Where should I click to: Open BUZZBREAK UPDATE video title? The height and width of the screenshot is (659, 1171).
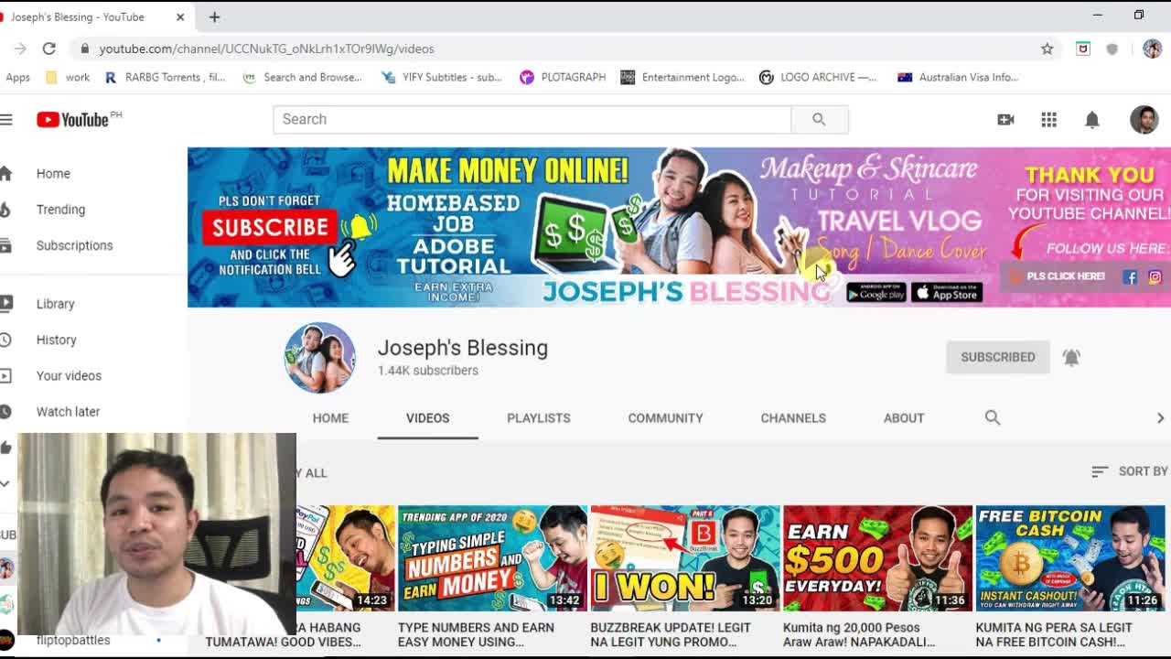671,634
